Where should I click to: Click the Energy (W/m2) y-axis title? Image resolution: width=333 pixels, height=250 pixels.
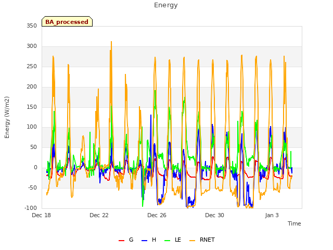click(7, 117)
